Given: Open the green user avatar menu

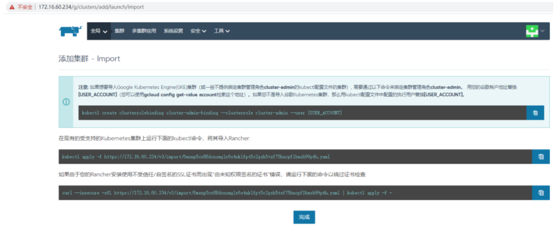Looking at the screenshot, I should (532, 31).
